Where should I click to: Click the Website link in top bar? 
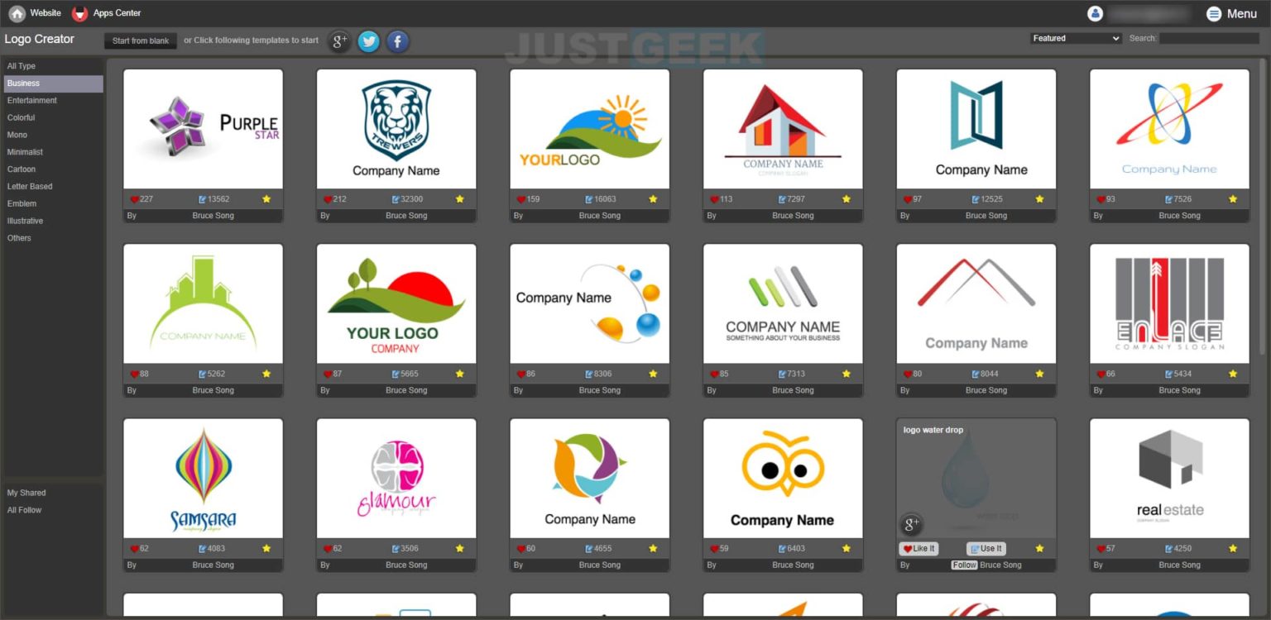pos(46,13)
